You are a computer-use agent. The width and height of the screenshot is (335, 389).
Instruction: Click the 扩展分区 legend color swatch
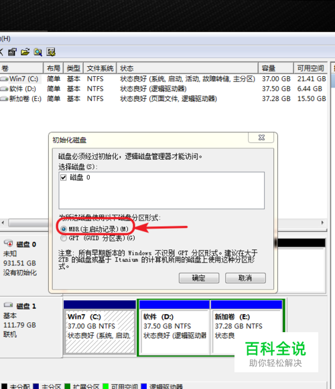tap(67, 386)
